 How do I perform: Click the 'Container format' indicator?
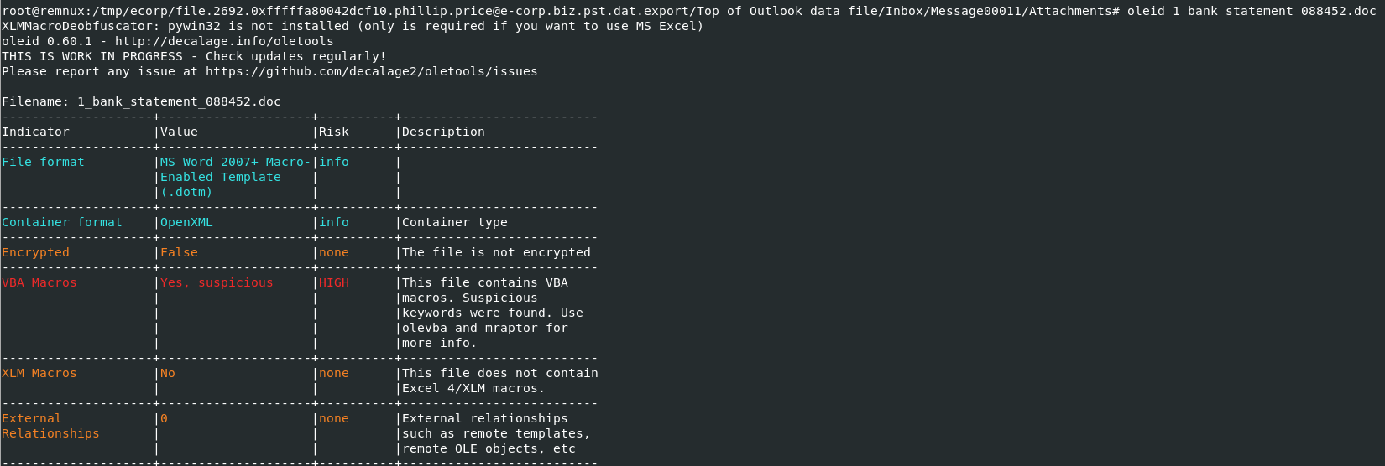[62, 222]
